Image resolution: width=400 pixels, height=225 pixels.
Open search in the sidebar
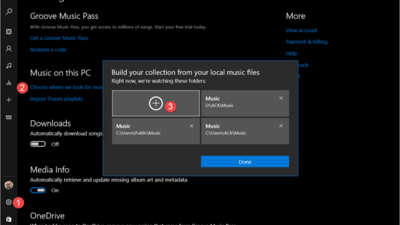[9, 12]
